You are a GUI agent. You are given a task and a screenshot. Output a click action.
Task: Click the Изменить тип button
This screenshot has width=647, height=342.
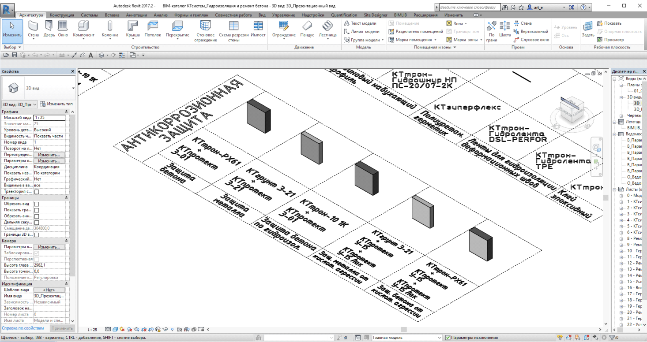pos(56,104)
